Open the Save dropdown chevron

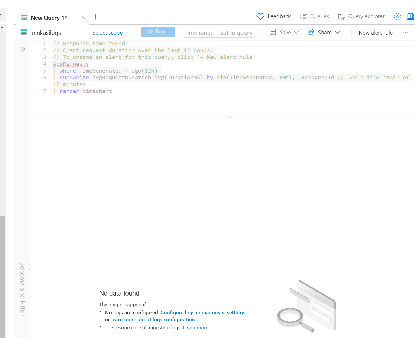(296, 32)
